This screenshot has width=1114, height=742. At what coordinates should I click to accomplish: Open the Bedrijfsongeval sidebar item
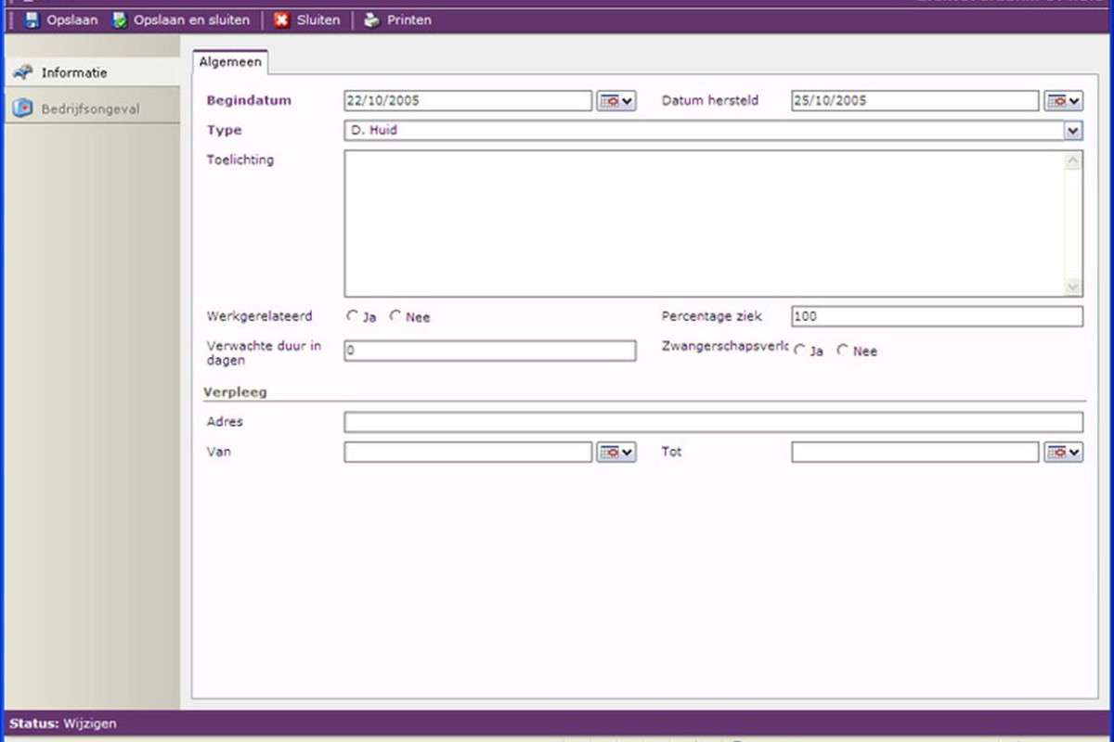(91, 109)
